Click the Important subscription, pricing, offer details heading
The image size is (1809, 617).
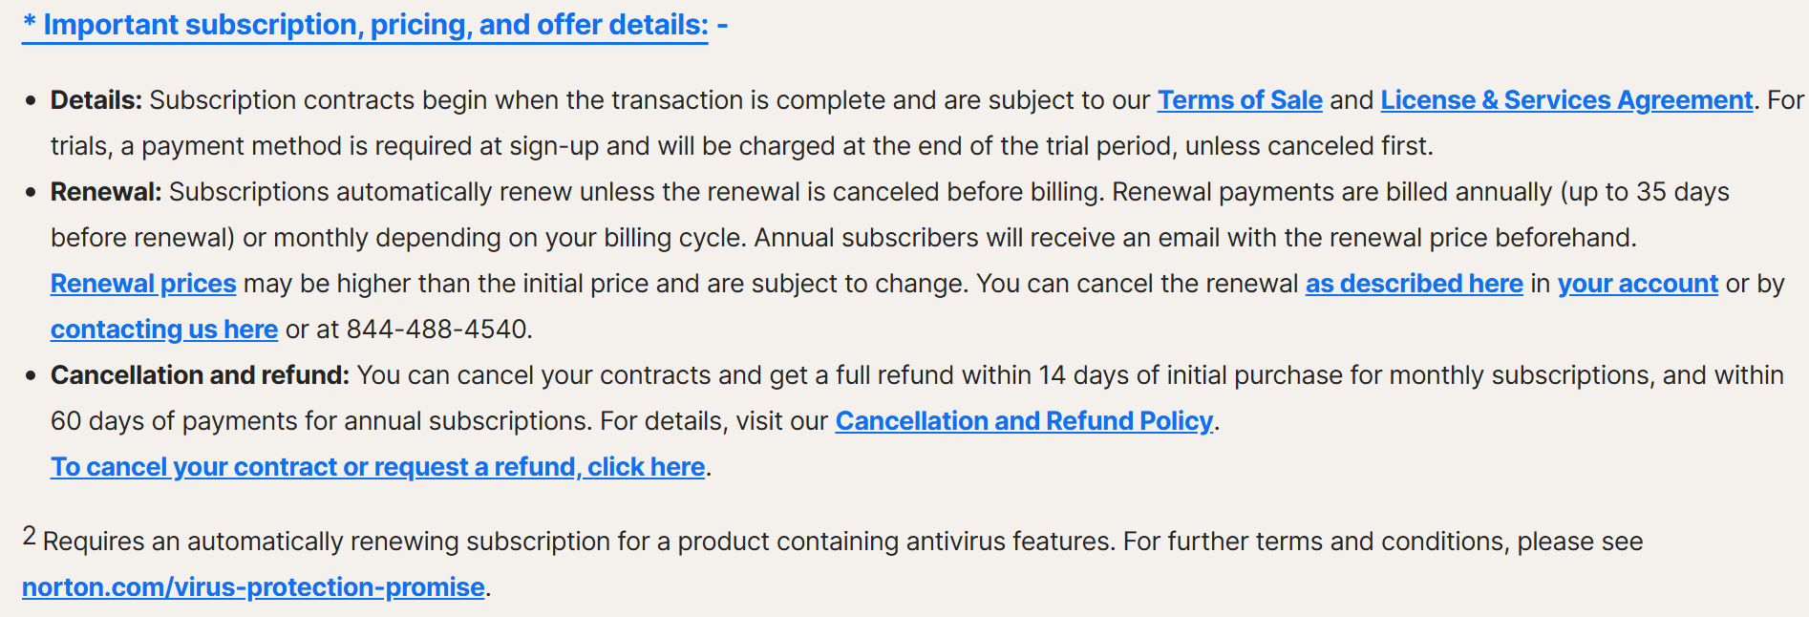[365, 25]
